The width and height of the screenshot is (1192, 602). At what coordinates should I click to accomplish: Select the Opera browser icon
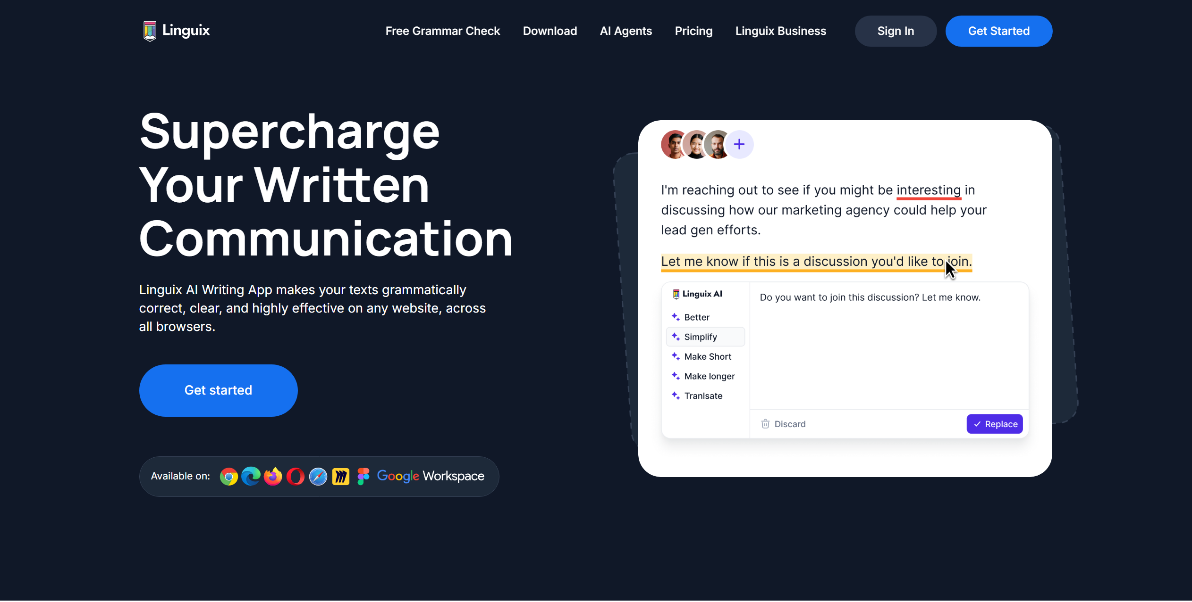point(296,477)
